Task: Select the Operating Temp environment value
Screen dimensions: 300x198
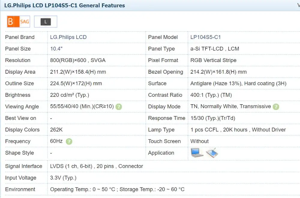Action: [x=117, y=189]
